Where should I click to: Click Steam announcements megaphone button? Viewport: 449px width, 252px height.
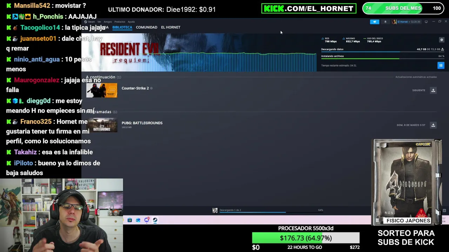pyautogui.click(x=374, y=22)
